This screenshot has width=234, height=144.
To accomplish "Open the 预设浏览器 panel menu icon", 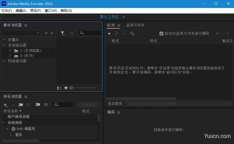I will pyautogui.click(x=26, y=97).
